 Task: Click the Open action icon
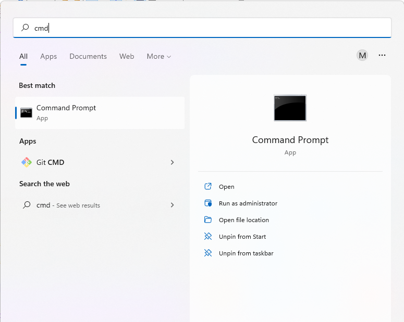pyautogui.click(x=208, y=187)
